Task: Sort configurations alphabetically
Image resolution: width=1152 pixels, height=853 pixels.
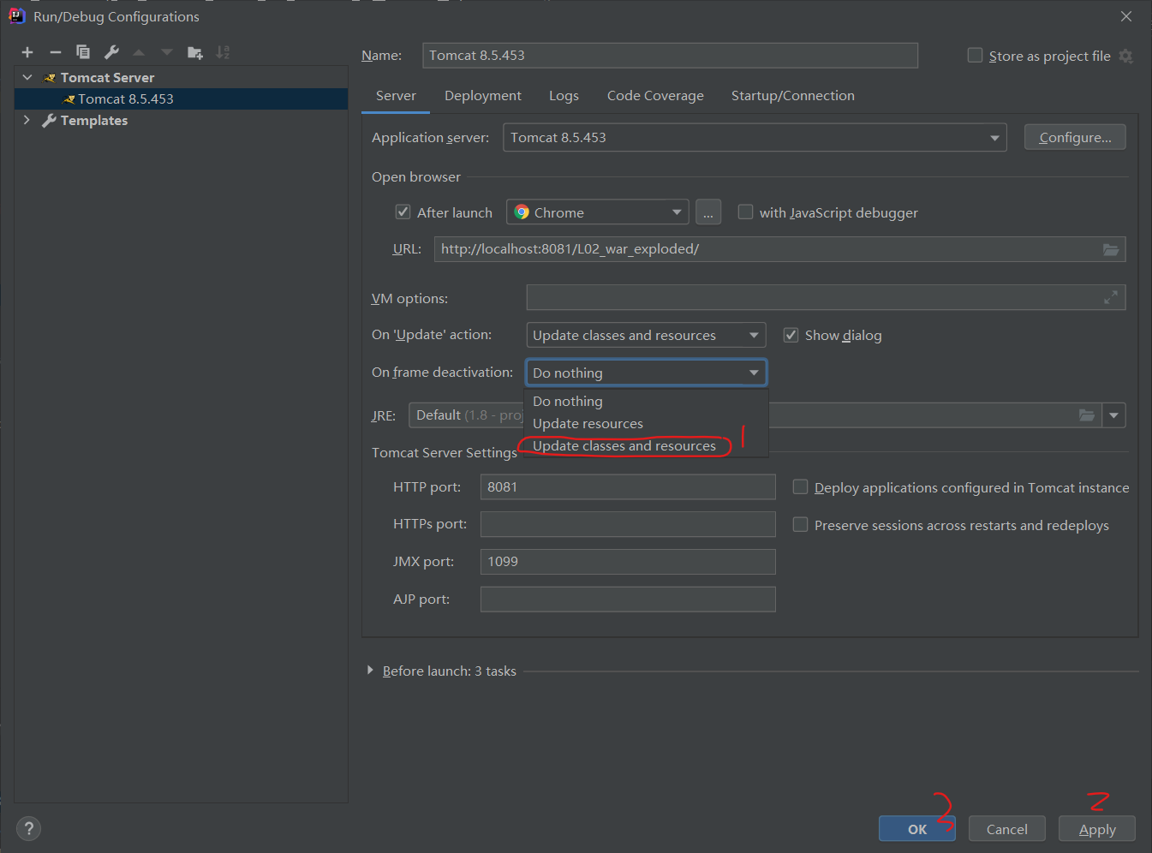Action: tap(223, 52)
